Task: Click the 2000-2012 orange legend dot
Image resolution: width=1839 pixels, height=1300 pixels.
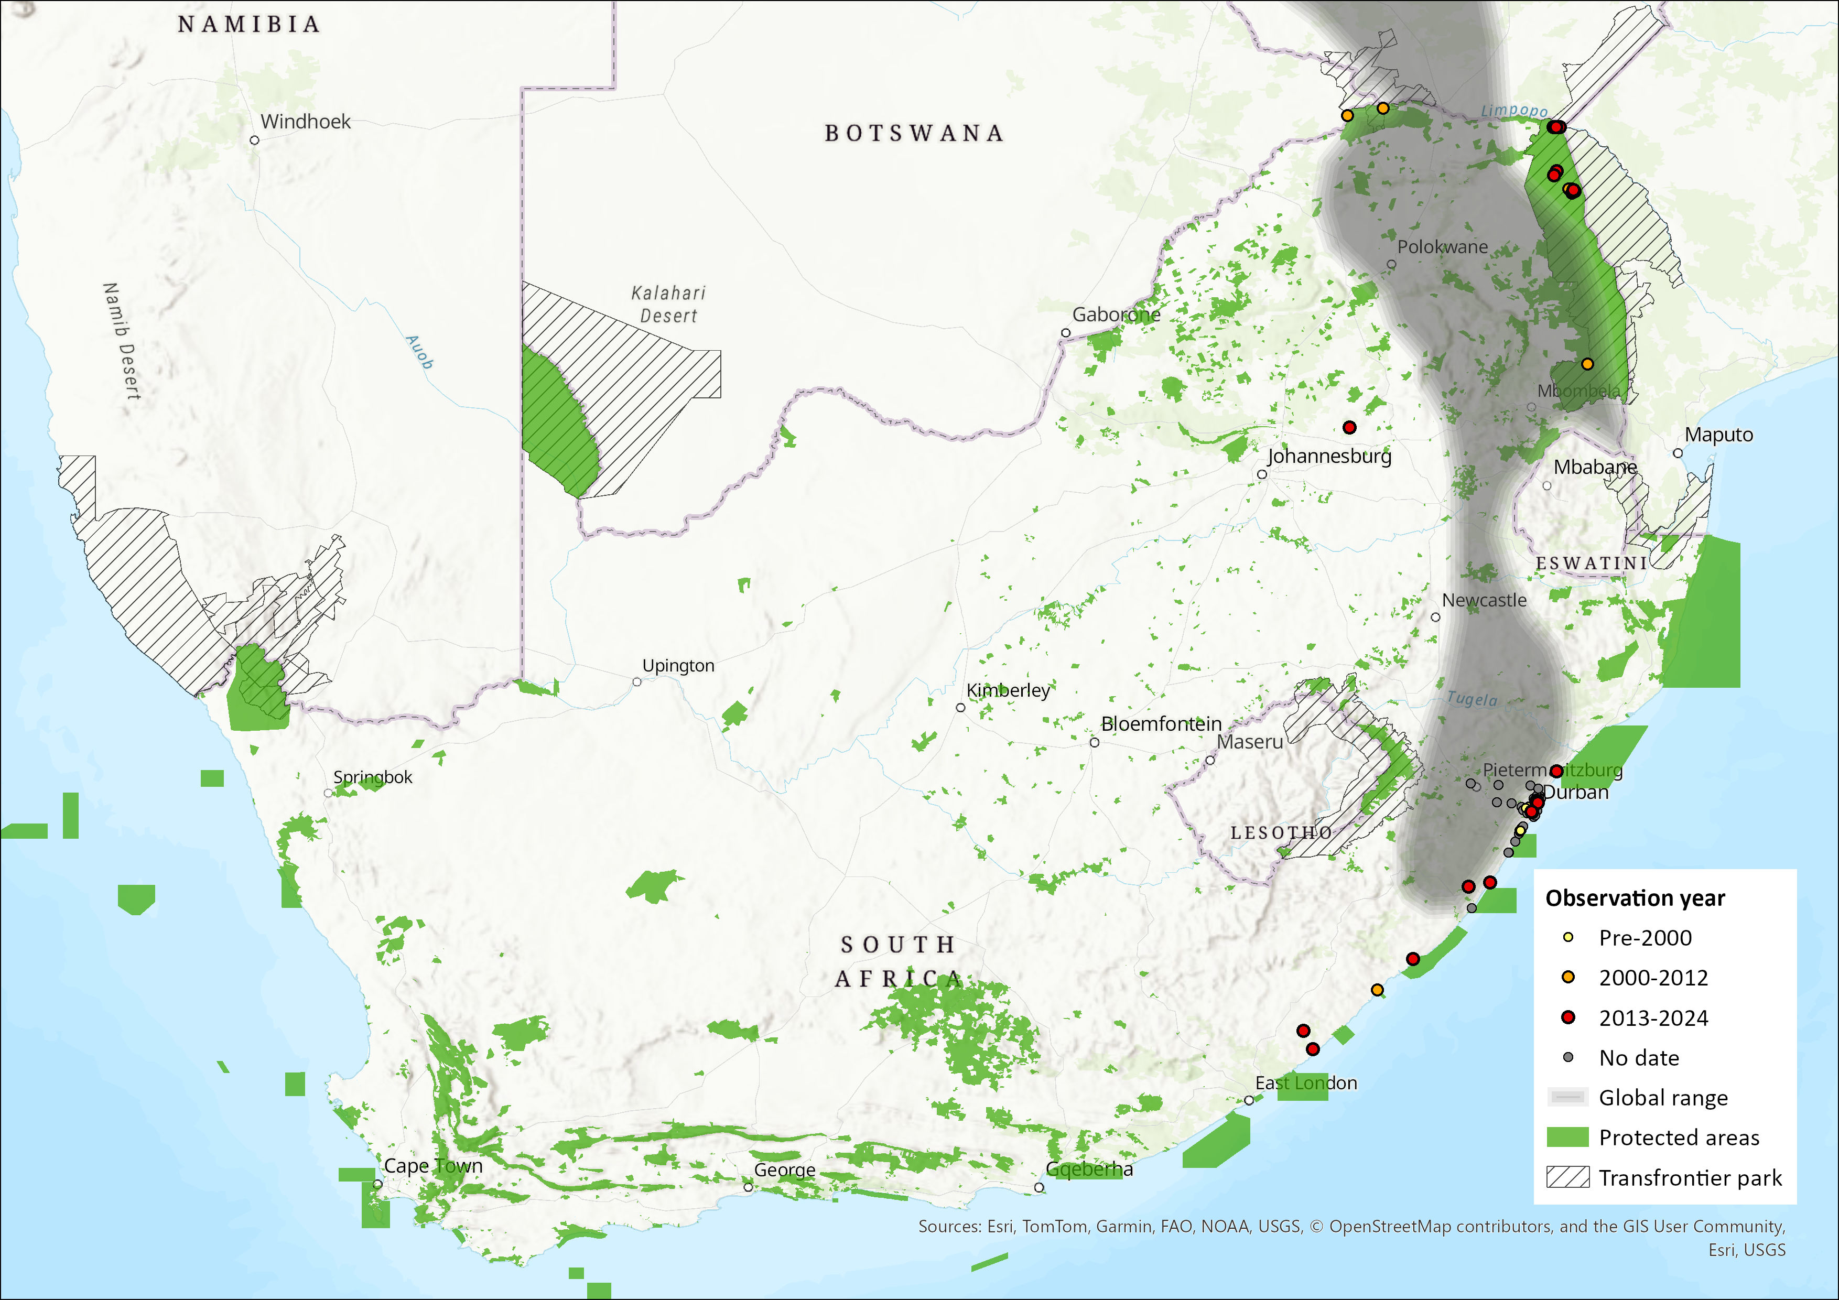Action: point(1568,977)
